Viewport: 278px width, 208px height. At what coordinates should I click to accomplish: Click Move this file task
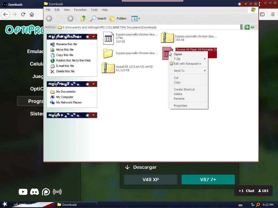click(x=65, y=50)
